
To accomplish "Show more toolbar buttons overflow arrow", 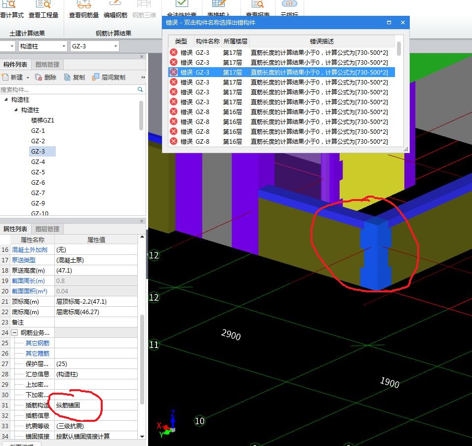I will point(143,78).
